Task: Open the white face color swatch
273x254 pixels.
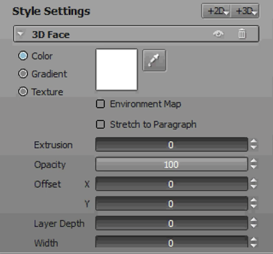Action: 117,69
